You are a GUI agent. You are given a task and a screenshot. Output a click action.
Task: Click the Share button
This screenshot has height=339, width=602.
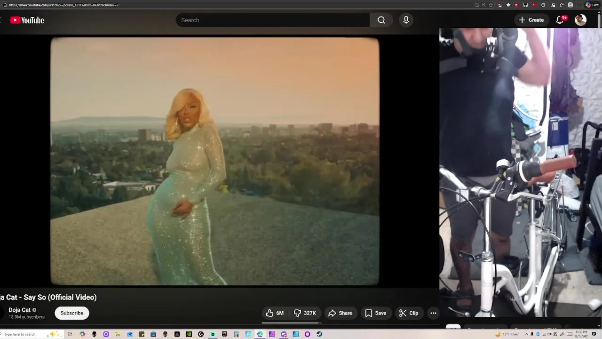(340, 313)
